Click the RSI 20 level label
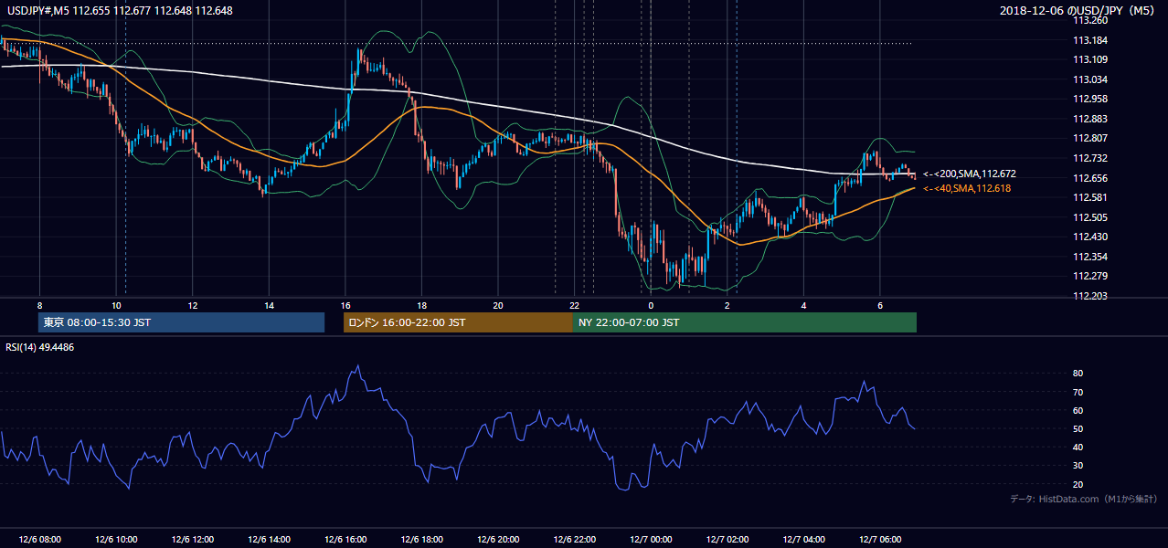 (x=1078, y=484)
